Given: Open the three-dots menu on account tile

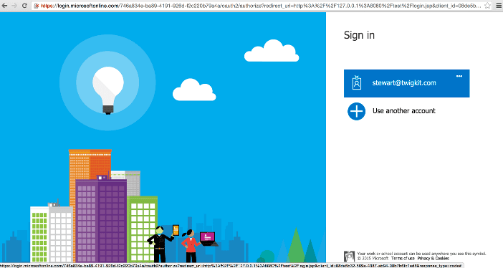Looking at the screenshot, I should [459, 76].
